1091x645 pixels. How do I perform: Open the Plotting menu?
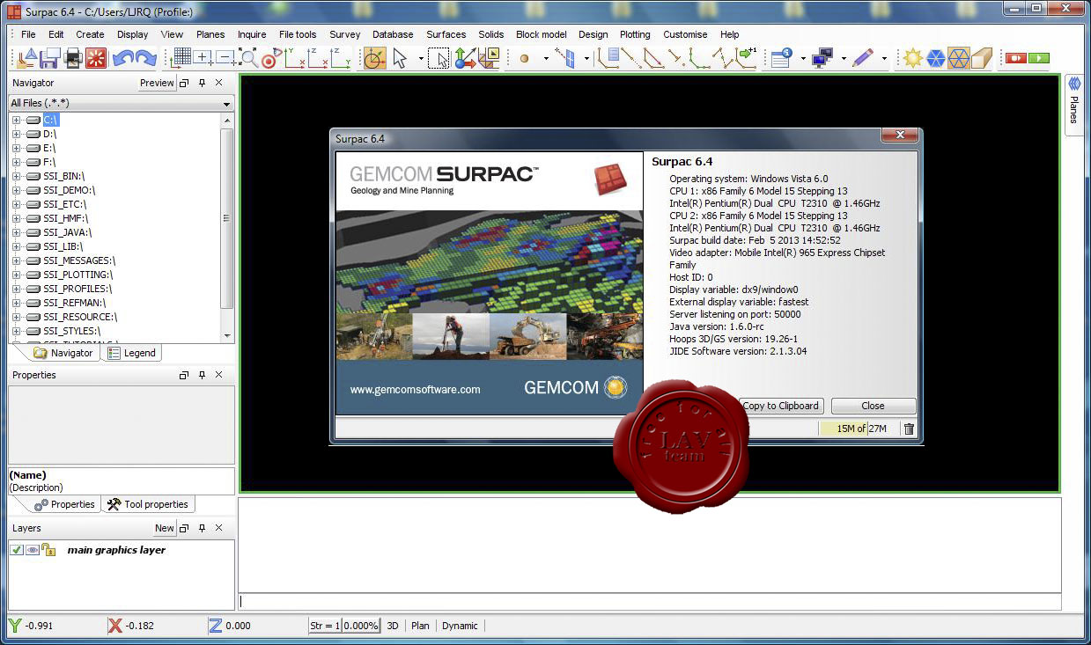pyautogui.click(x=635, y=34)
